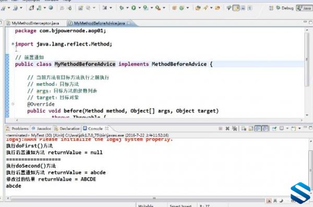This screenshot has width=313, height=207.
Task: Click the Pin Console icon
Action: pyautogui.click(x=274, y=128)
